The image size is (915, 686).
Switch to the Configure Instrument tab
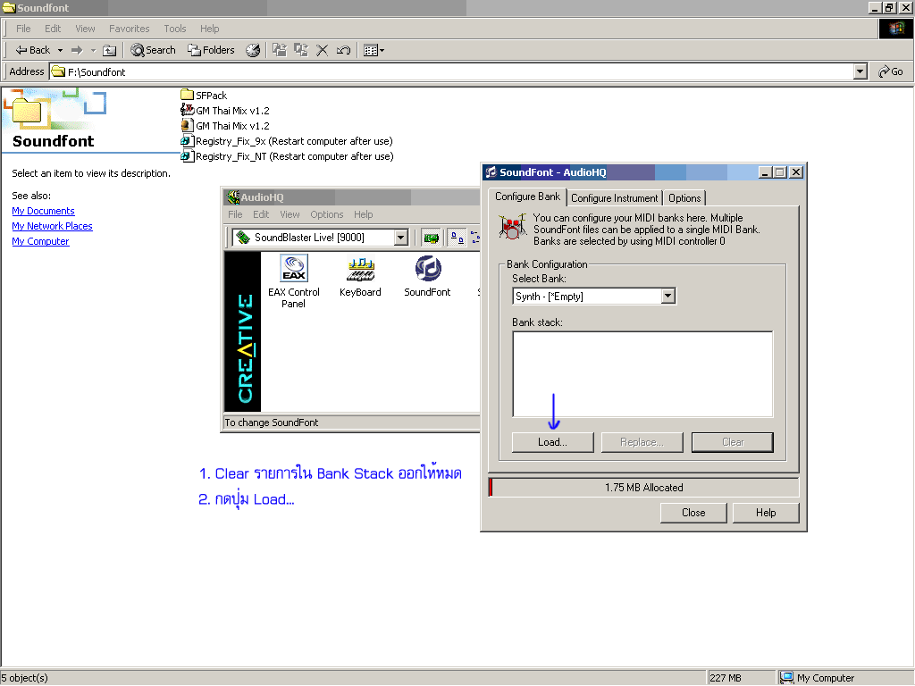(x=614, y=198)
